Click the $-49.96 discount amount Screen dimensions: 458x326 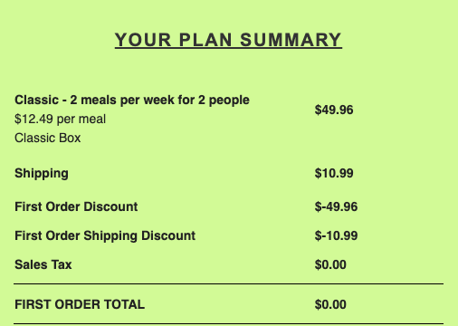click(336, 206)
